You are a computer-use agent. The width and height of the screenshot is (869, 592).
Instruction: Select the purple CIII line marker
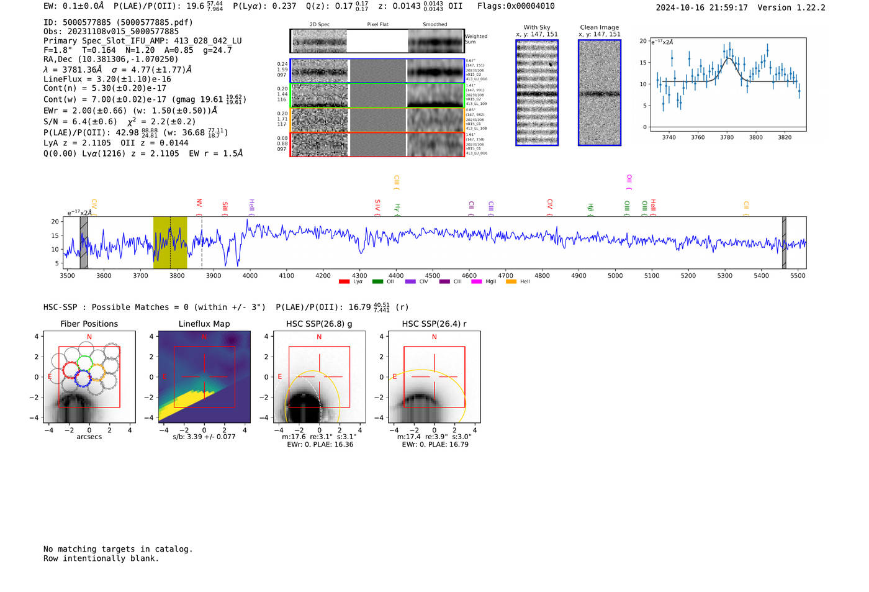click(491, 208)
